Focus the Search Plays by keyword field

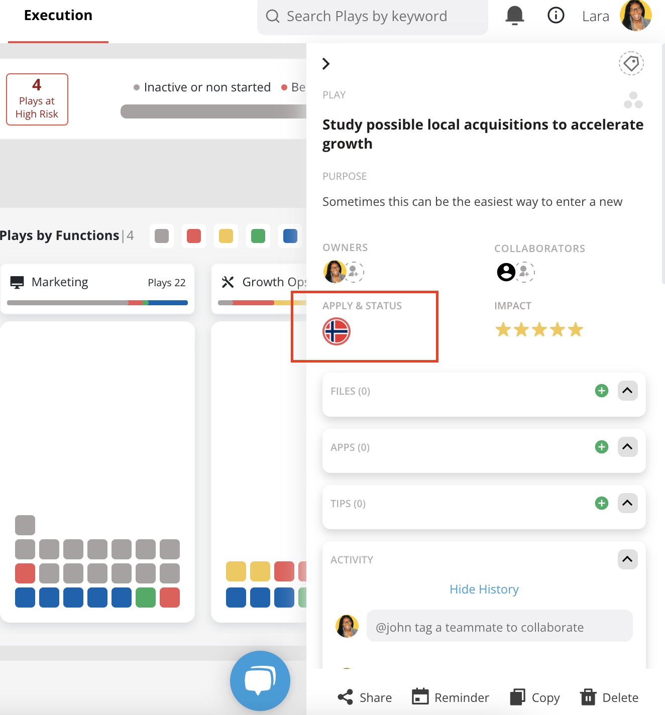tap(373, 17)
